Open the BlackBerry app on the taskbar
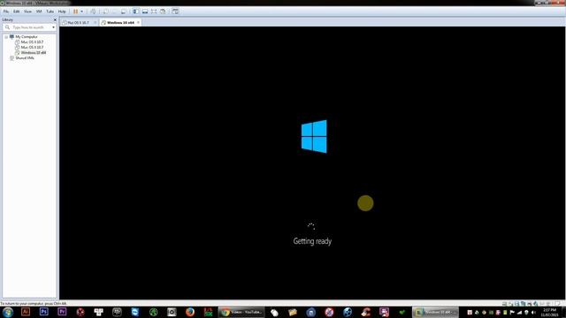The image size is (566, 318). (117, 312)
